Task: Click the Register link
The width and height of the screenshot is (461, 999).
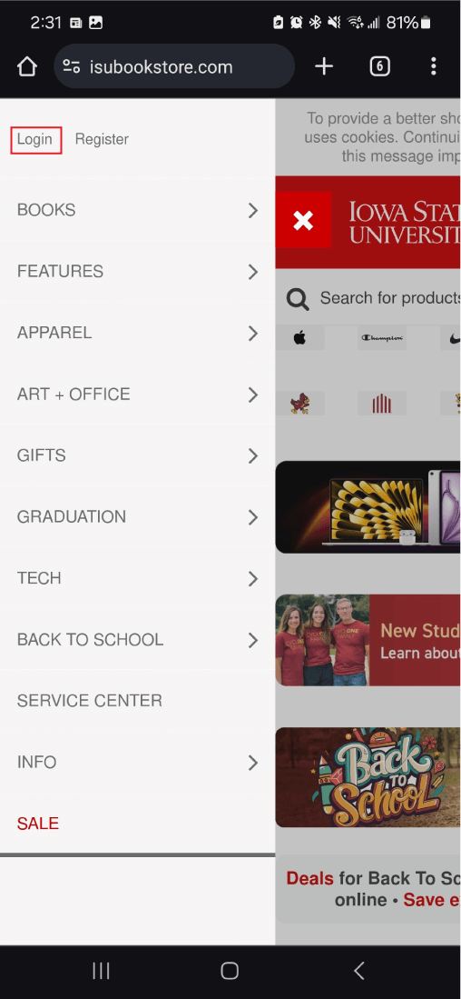Action: tap(102, 139)
